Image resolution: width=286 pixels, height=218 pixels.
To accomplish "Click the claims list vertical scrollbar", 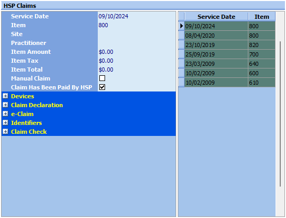I will [x=280, y=114].
